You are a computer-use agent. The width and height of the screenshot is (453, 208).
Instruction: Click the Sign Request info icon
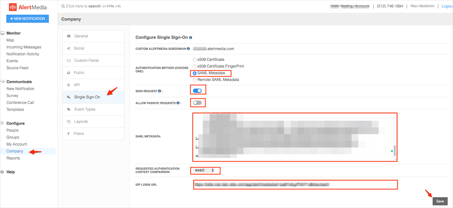[x=160, y=91]
